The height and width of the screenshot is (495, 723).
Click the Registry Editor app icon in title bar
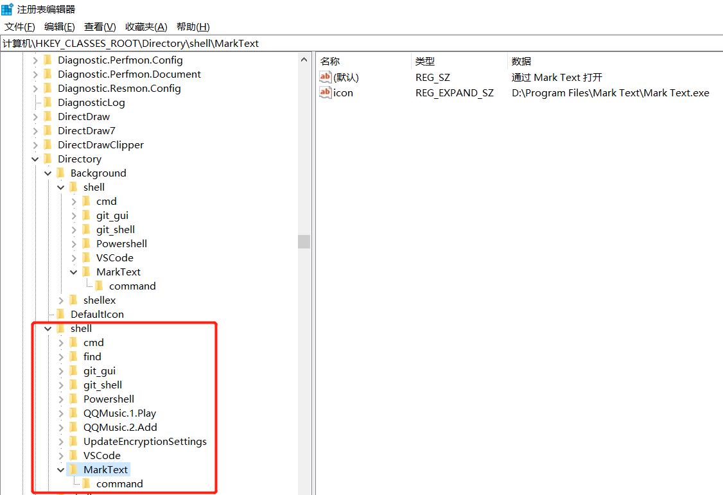coord(7,9)
